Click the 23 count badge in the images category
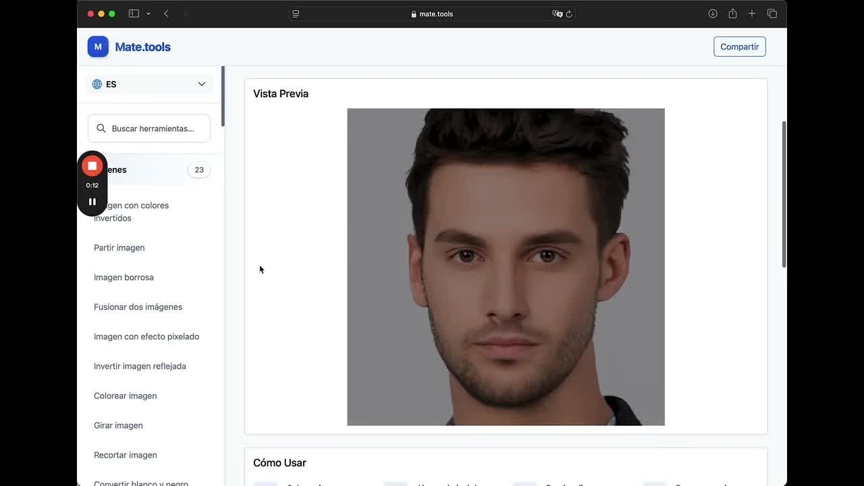Viewport: 864px width, 486px height. [199, 170]
